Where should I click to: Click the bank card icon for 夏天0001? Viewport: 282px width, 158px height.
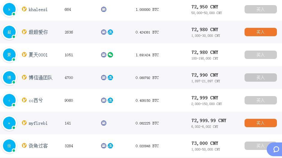[104, 55]
